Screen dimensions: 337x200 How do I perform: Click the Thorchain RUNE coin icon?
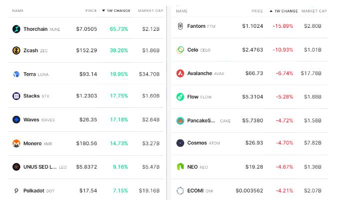tap(16, 29)
